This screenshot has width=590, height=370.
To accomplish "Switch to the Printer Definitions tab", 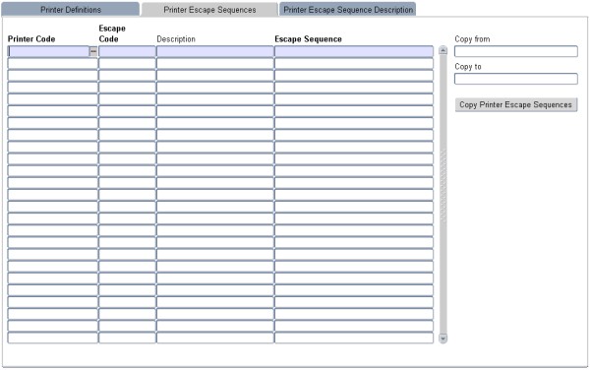I will 71,10.
